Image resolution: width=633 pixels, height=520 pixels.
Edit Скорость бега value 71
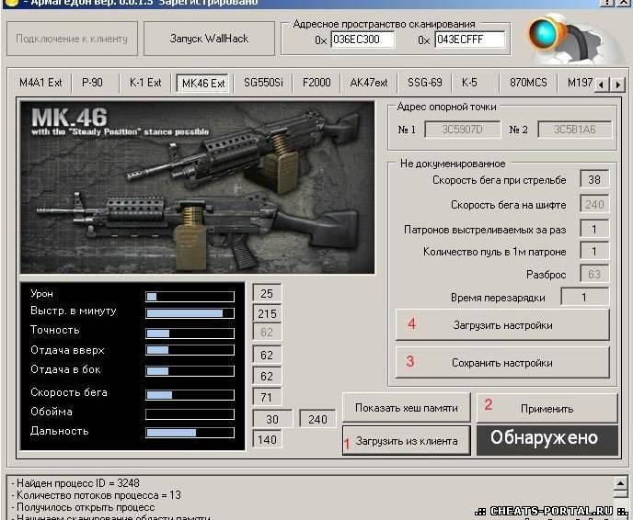pyautogui.click(x=267, y=398)
